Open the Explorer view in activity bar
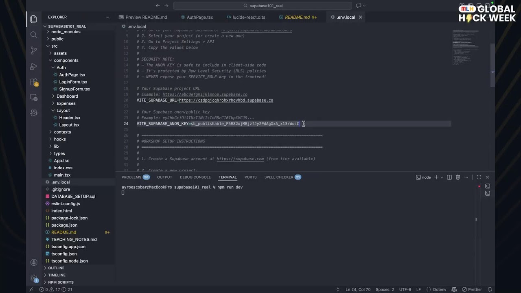The image size is (521, 293). (34, 19)
